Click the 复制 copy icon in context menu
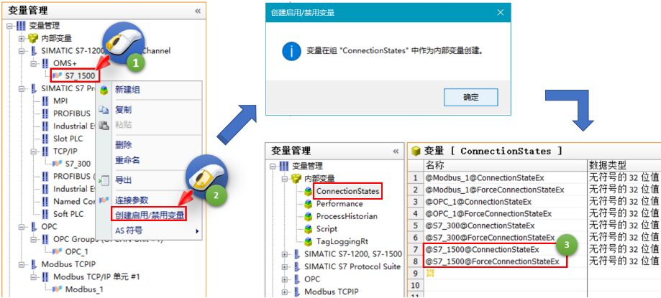Image resolution: width=661 pixels, height=298 pixels. point(104,110)
